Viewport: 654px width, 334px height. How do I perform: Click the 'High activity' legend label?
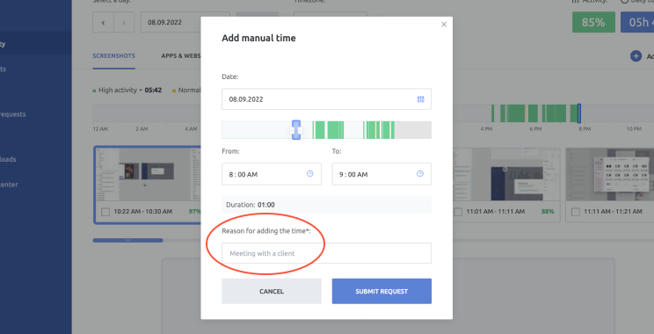[x=118, y=90]
